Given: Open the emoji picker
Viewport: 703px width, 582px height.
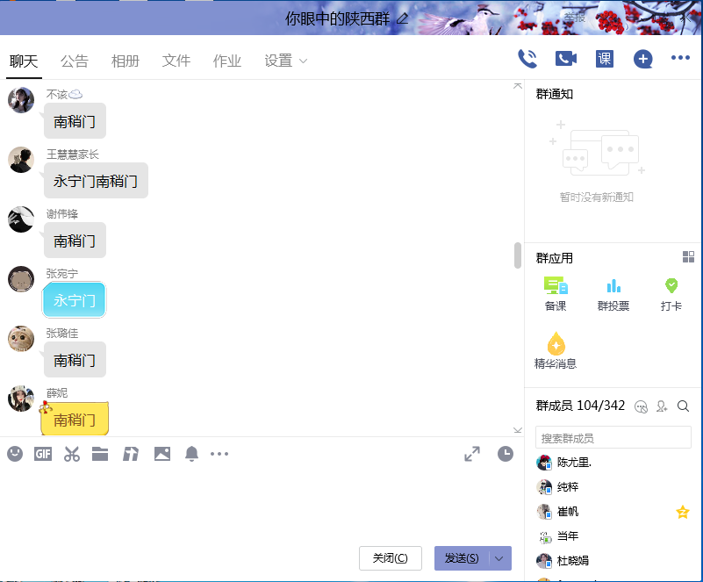Looking at the screenshot, I should 15,454.
